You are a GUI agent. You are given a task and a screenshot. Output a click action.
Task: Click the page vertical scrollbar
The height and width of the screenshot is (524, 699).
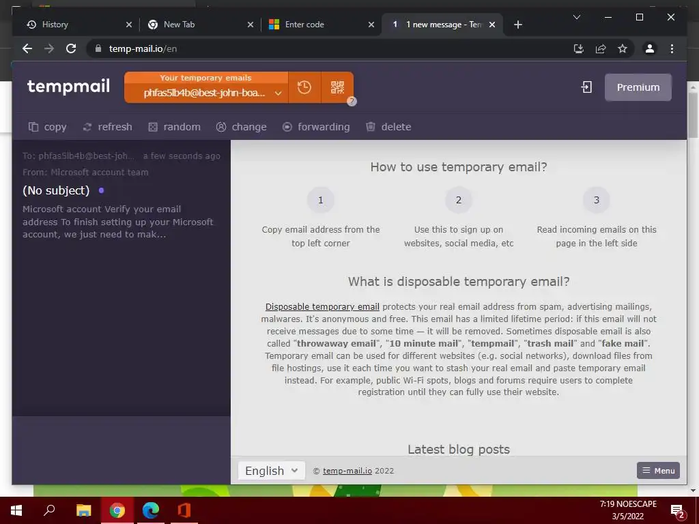pyautogui.click(x=693, y=116)
